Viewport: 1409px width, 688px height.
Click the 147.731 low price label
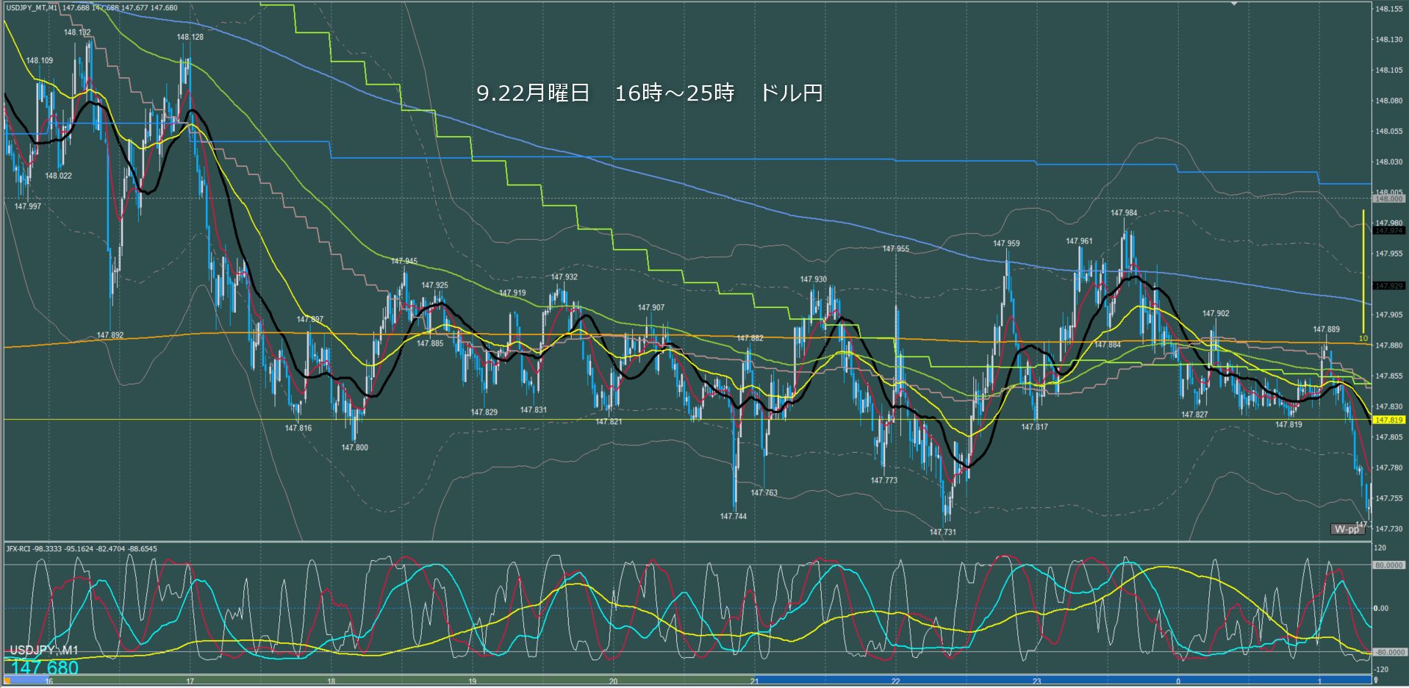(x=942, y=532)
